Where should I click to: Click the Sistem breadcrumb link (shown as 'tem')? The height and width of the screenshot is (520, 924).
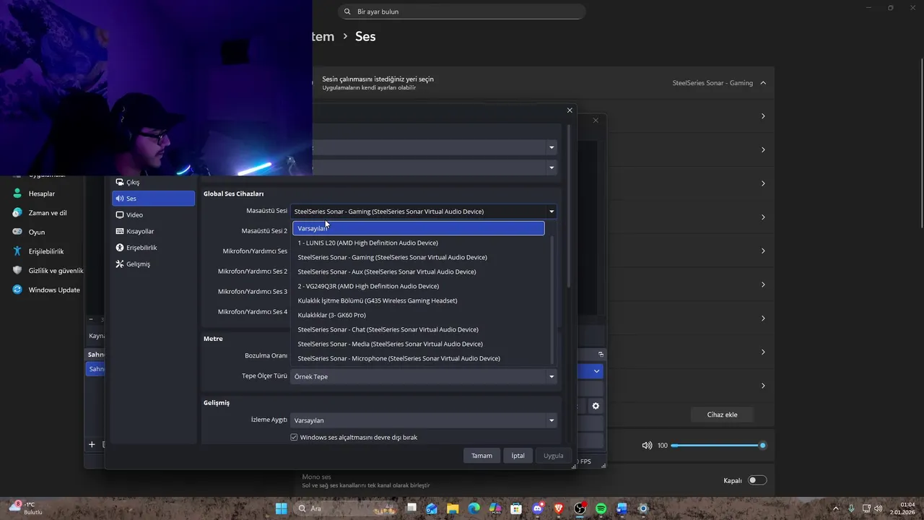[323, 36]
